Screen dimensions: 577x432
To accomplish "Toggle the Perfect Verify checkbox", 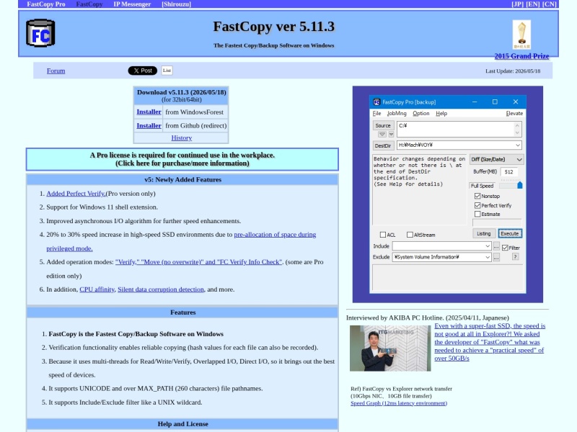I will pyautogui.click(x=477, y=205).
